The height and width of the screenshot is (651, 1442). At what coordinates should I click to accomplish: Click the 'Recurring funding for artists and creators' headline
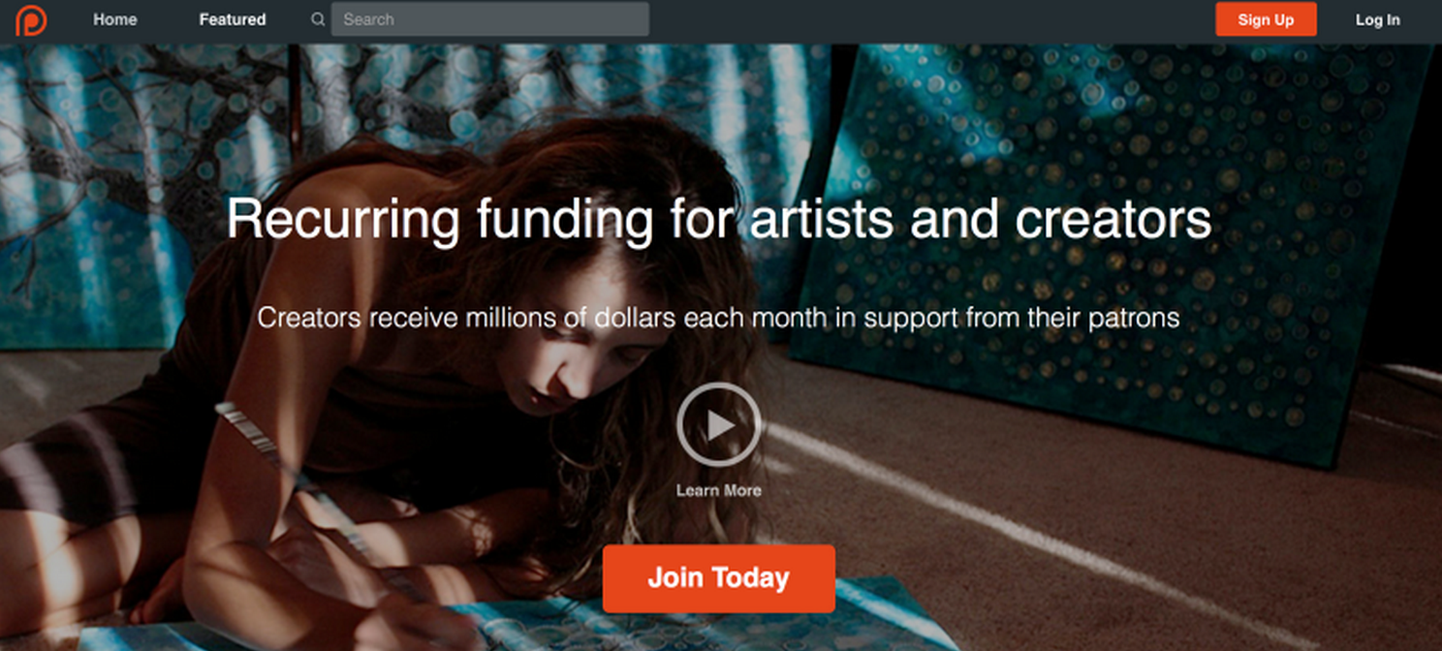tap(719, 219)
